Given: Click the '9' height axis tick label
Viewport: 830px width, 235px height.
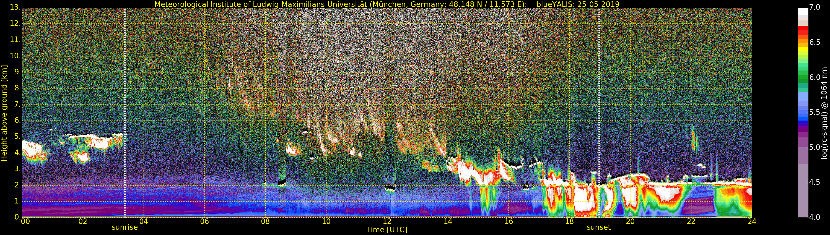Looking at the screenshot, I should (17, 72).
